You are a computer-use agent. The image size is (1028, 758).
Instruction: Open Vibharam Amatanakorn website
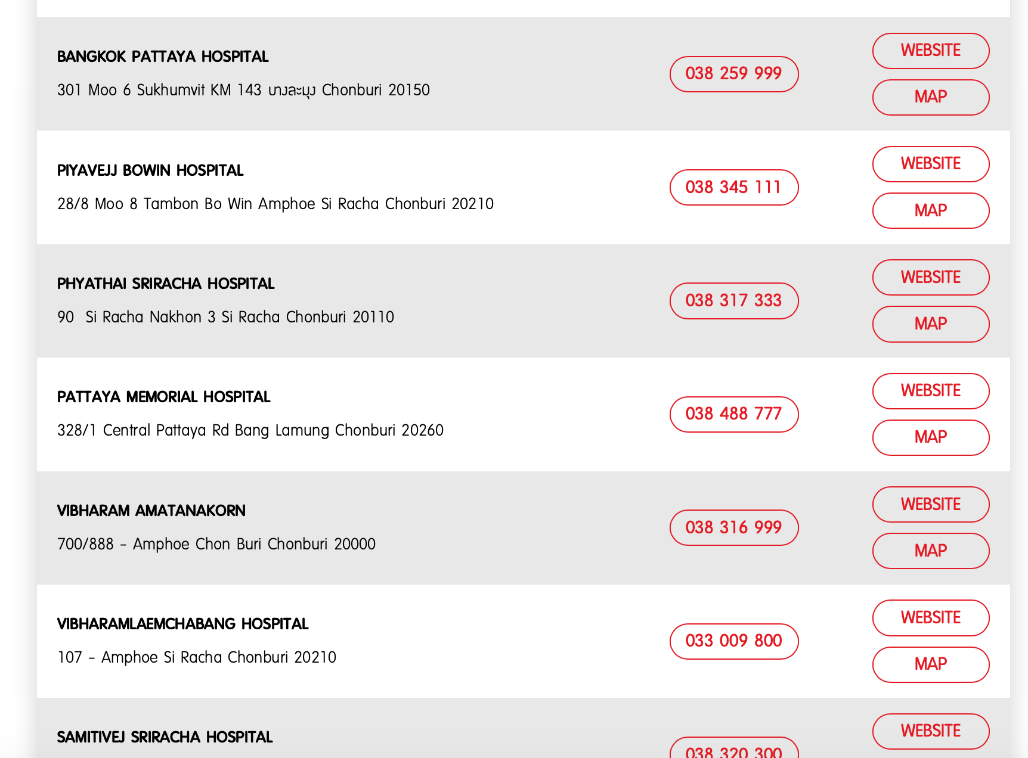tap(930, 505)
